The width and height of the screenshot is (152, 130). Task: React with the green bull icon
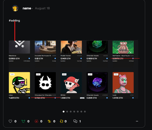point(23,121)
